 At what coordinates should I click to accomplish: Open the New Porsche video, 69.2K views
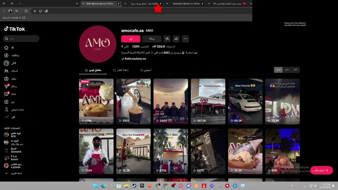pos(245,101)
